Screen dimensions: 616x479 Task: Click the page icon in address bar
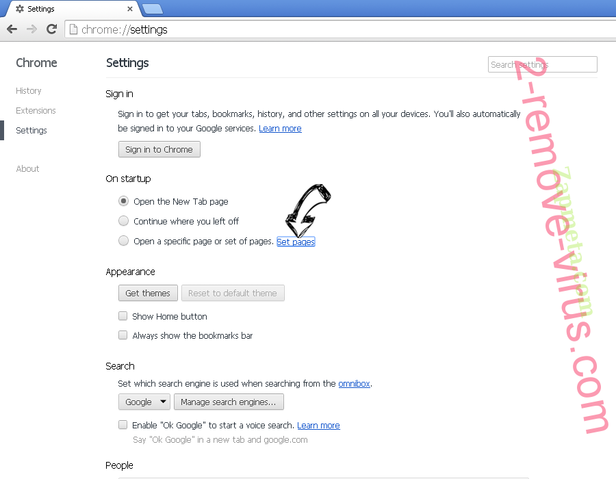tap(73, 29)
